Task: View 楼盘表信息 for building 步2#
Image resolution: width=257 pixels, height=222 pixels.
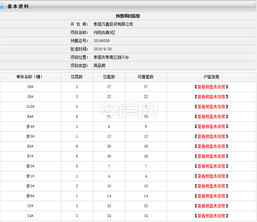Action: [211, 186]
